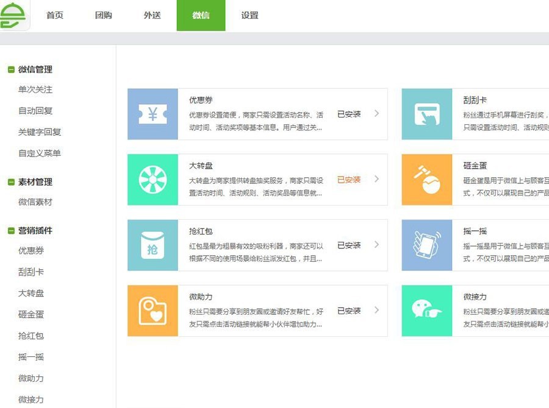549x408 pixels.
Task: Click the 微助力 card title
Action: pos(201,297)
